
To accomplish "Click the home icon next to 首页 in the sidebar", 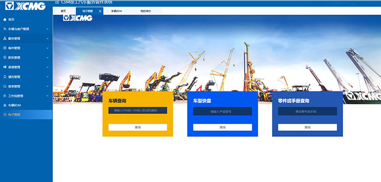I will point(5,20).
